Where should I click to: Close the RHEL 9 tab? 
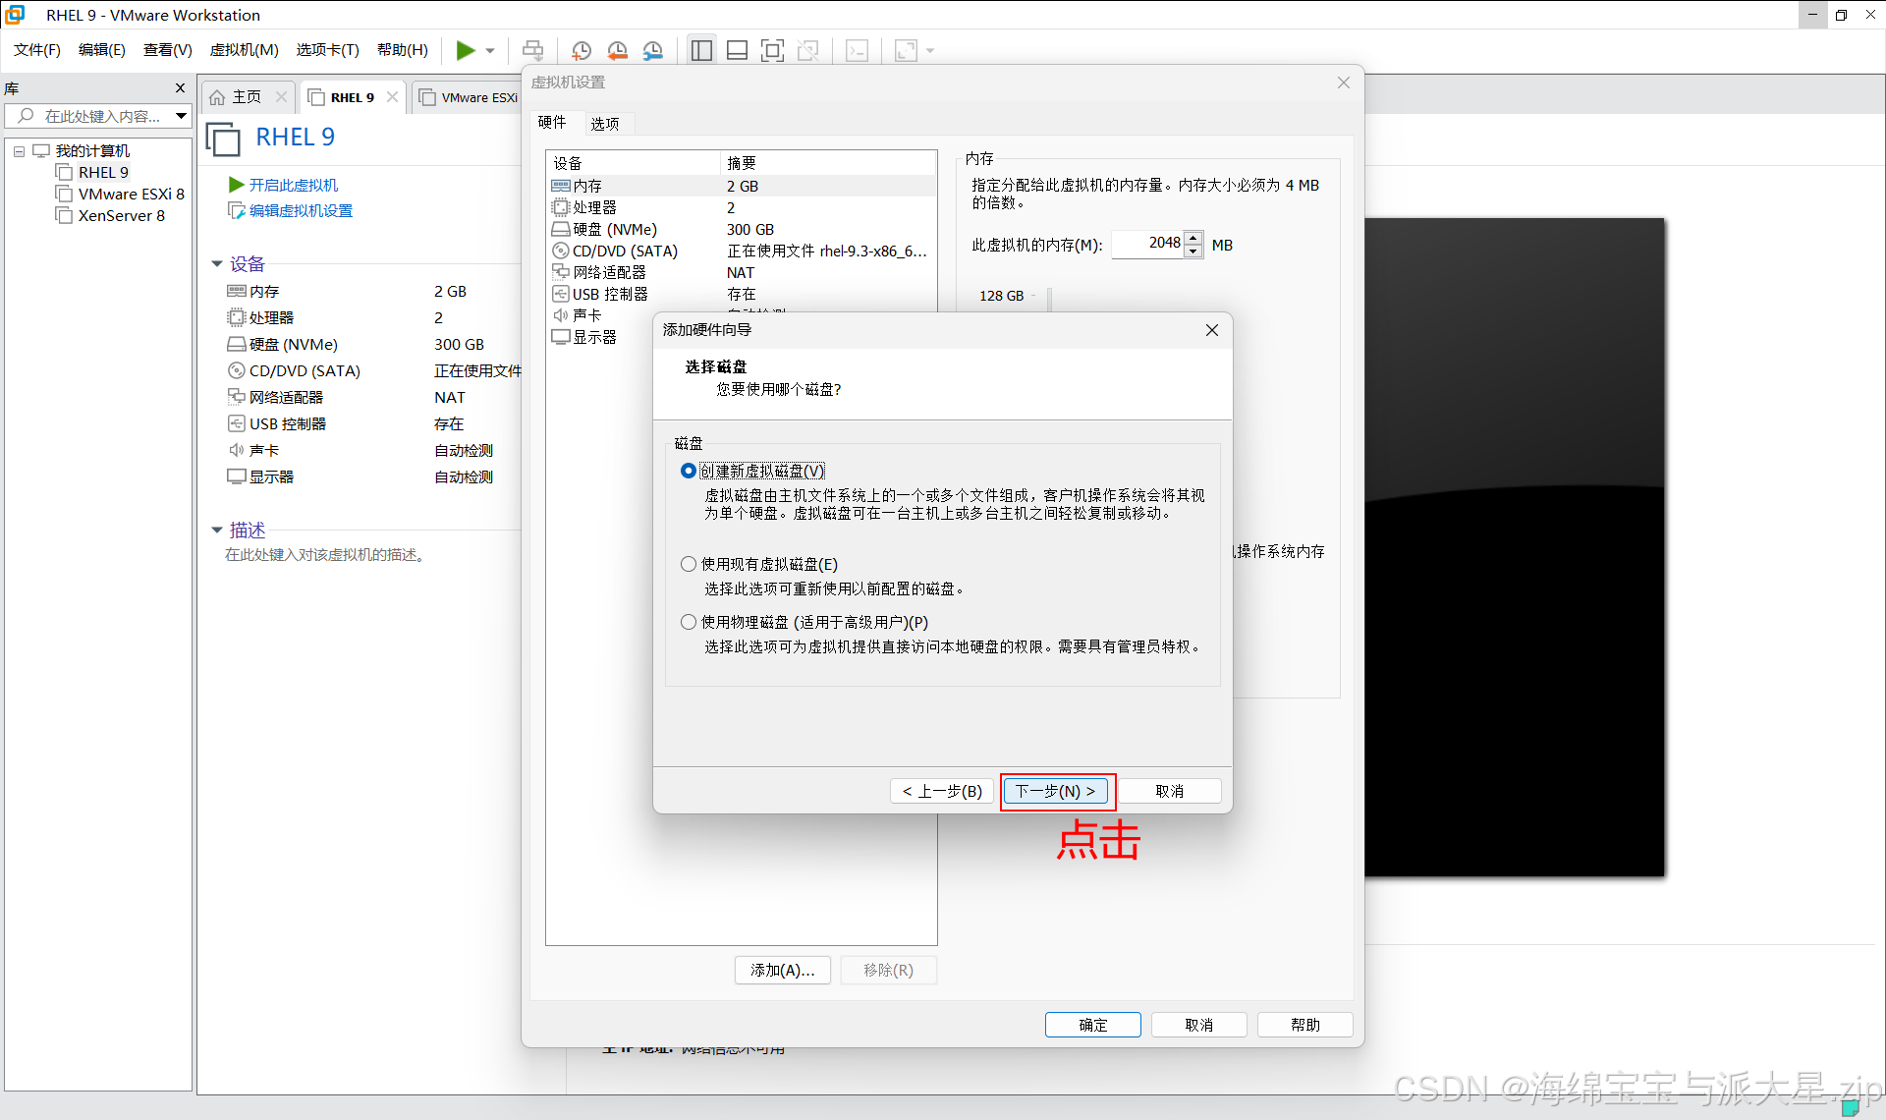392,96
